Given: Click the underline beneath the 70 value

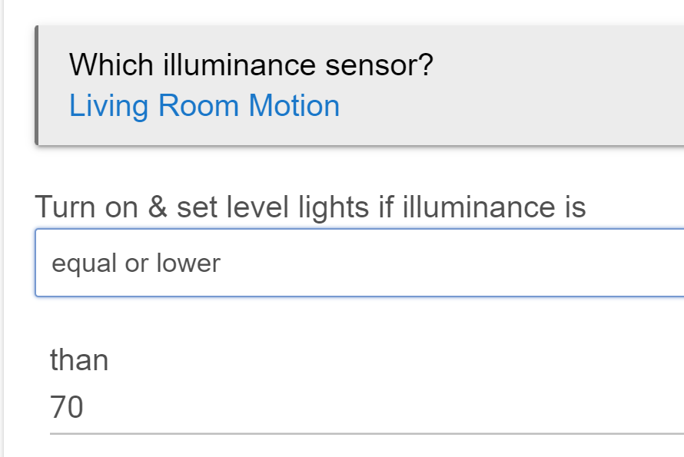Looking at the screenshot, I should [x=367, y=433].
